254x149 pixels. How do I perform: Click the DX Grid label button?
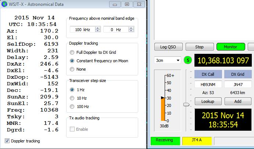[238, 74]
